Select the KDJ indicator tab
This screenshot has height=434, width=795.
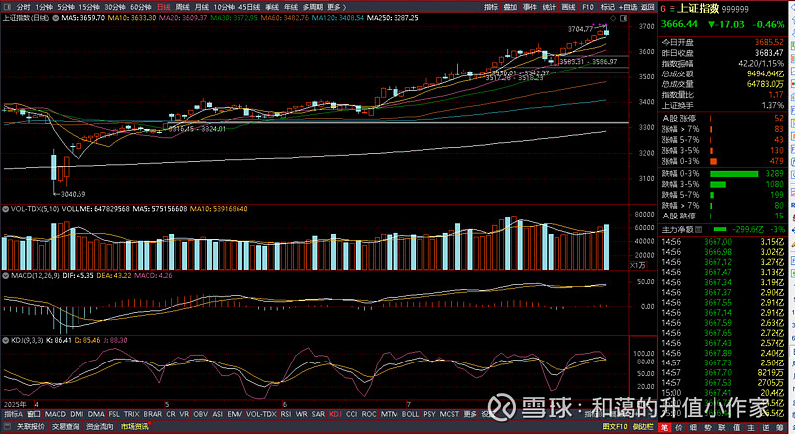(335, 413)
